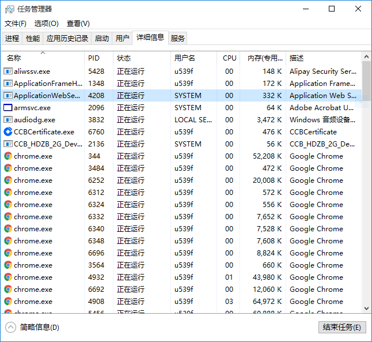This screenshot has height=342, width=372.
Task: Click the aliwssv.exe process icon
Action: [x=8, y=71]
